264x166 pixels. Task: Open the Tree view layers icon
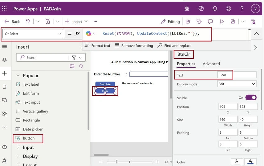5,60
